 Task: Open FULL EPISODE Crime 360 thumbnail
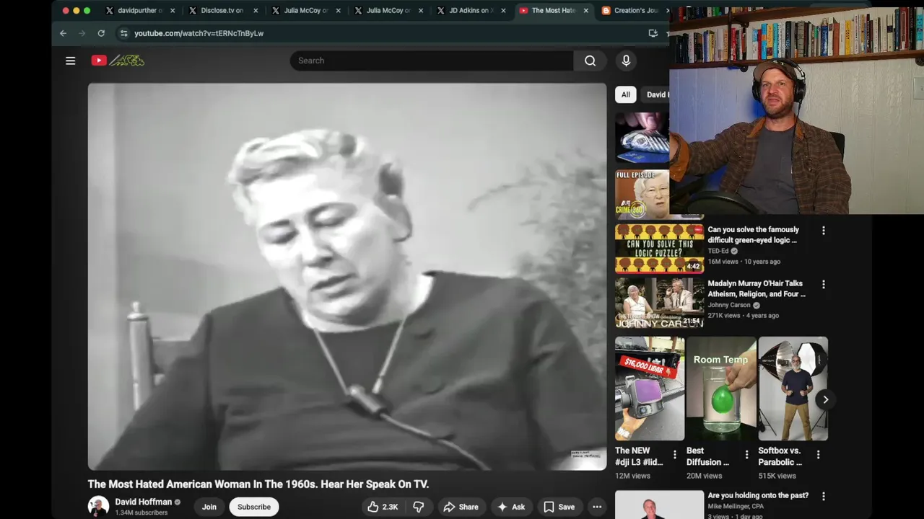click(x=642, y=195)
